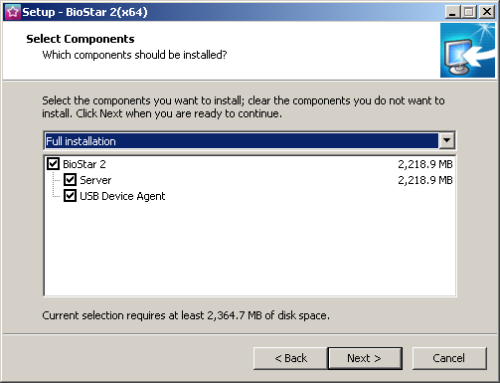This screenshot has width=500, height=383.
Task: Select the Server item label
Action: pyautogui.click(x=95, y=180)
